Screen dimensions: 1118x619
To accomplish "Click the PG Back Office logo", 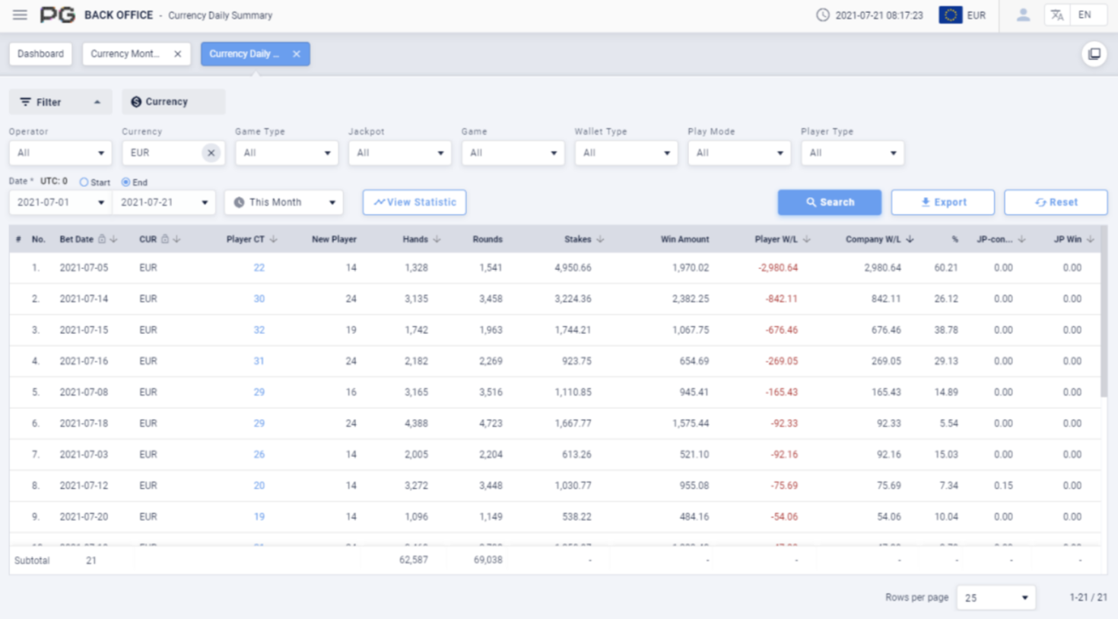I will pos(56,15).
